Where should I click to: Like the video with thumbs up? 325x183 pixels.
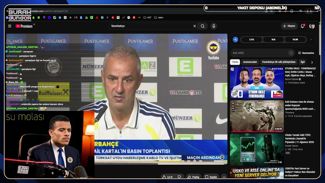click(164, 177)
